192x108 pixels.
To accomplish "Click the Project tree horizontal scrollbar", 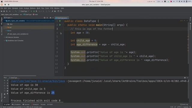I will pos(19,76).
